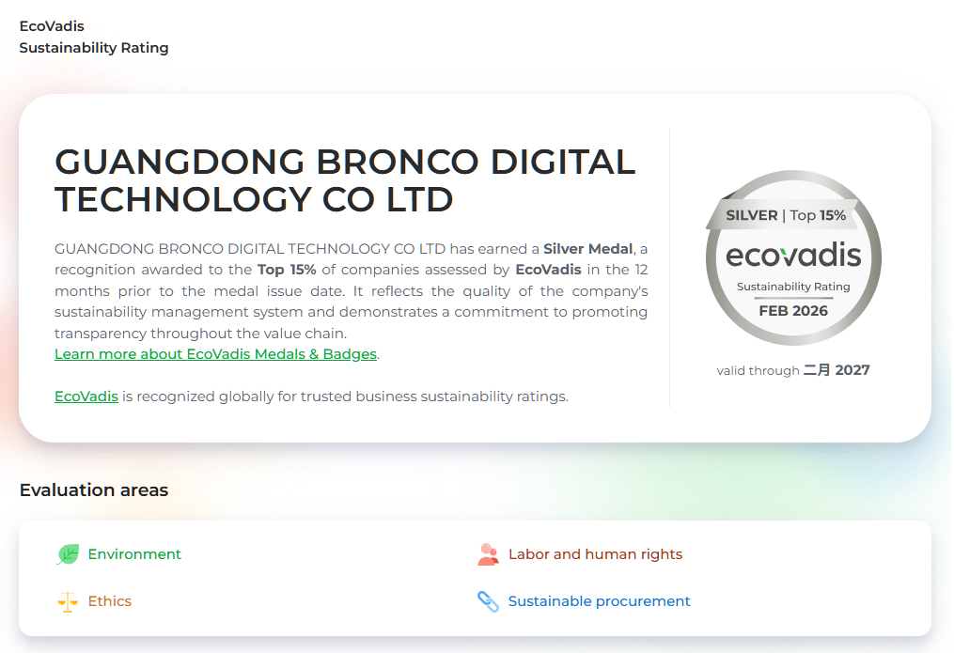Click the bold Silver Medal text in description

point(588,249)
